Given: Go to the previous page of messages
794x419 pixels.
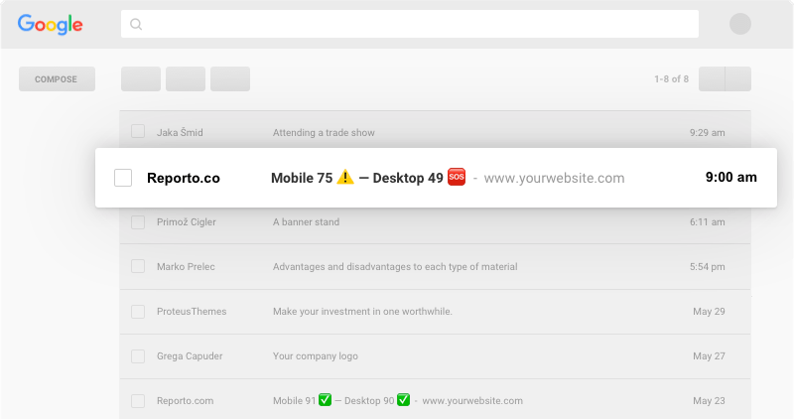Looking at the screenshot, I should click(712, 79).
